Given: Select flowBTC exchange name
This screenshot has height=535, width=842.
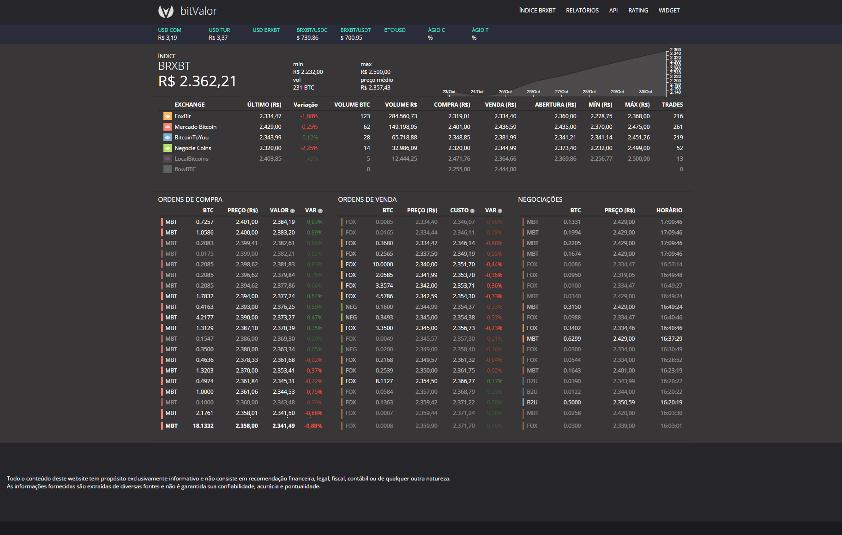Looking at the screenshot, I should [185, 169].
